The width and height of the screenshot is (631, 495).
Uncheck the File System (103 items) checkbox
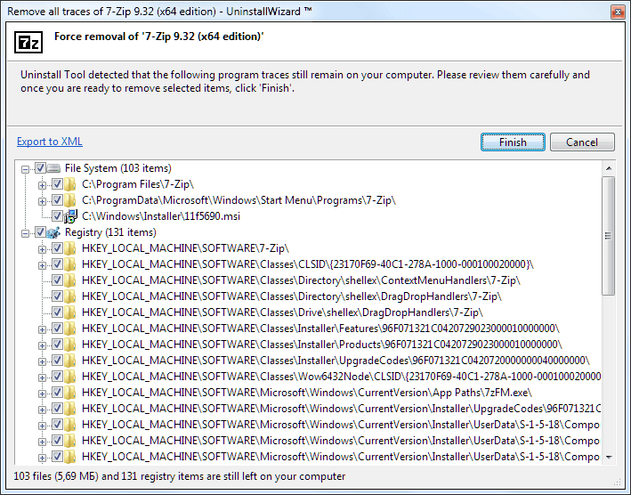click(40, 168)
